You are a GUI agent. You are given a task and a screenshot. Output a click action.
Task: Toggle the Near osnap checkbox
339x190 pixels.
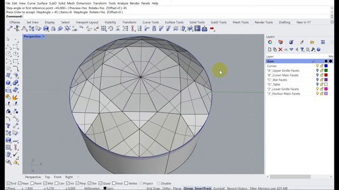pyautogui.click(x=20, y=183)
